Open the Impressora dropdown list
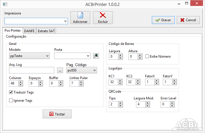 [65, 21]
